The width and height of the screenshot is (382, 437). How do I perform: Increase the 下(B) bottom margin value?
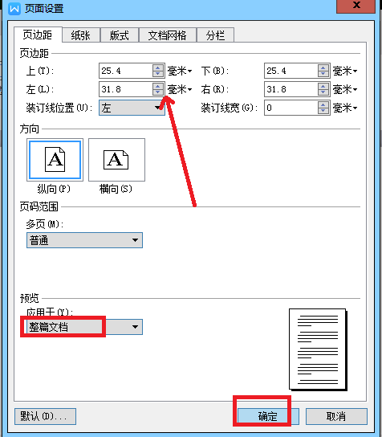pos(323,67)
